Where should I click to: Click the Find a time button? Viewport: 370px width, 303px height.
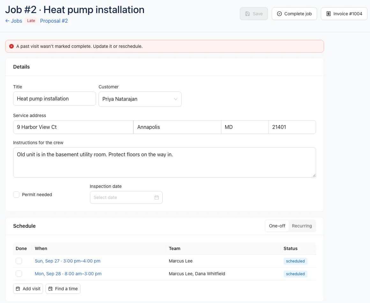(x=63, y=289)
